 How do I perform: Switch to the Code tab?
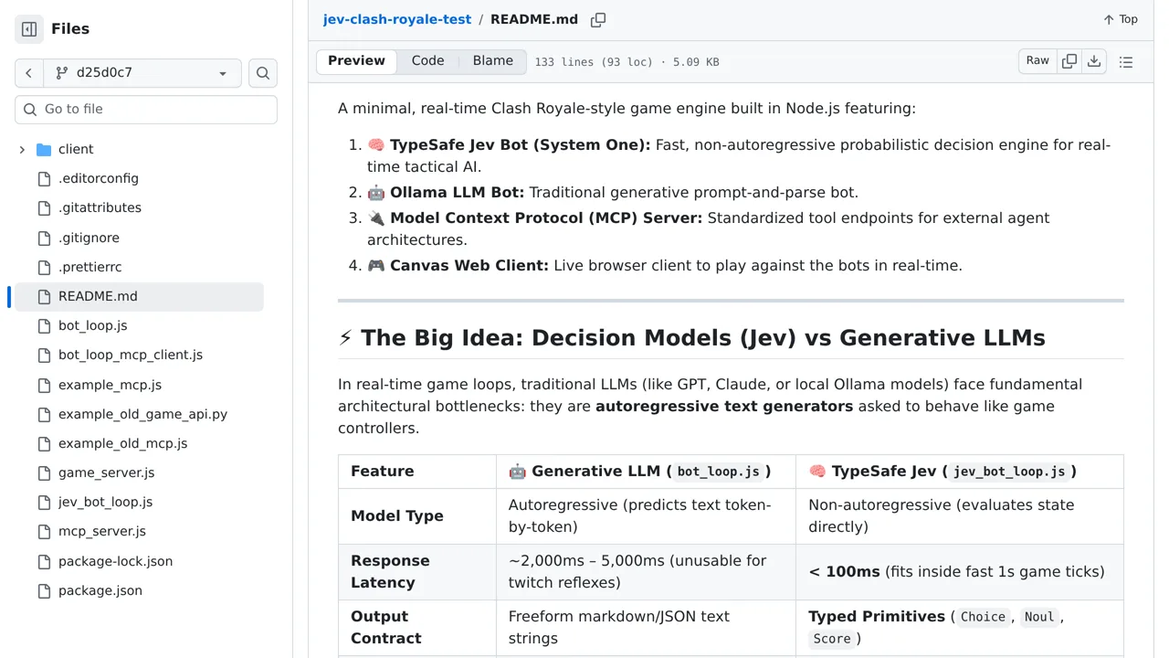click(x=427, y=61)
